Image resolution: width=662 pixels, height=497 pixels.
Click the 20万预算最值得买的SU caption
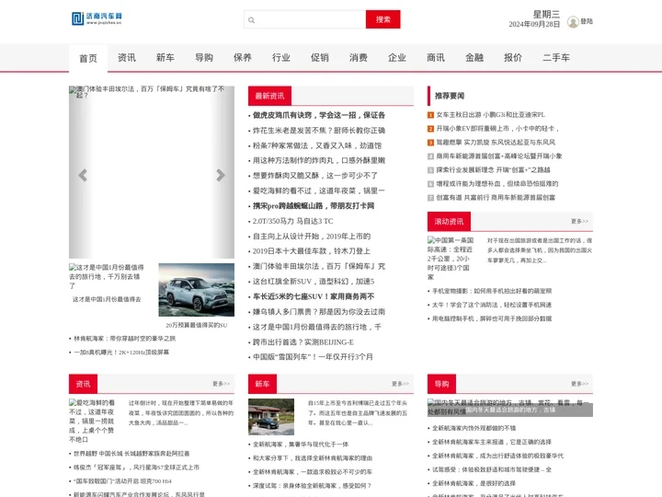[x=197, y=326]
